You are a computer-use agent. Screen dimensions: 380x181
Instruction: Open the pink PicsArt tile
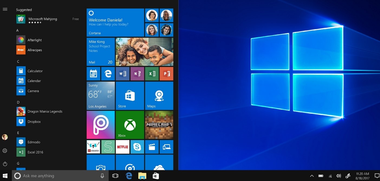(100, 125)
